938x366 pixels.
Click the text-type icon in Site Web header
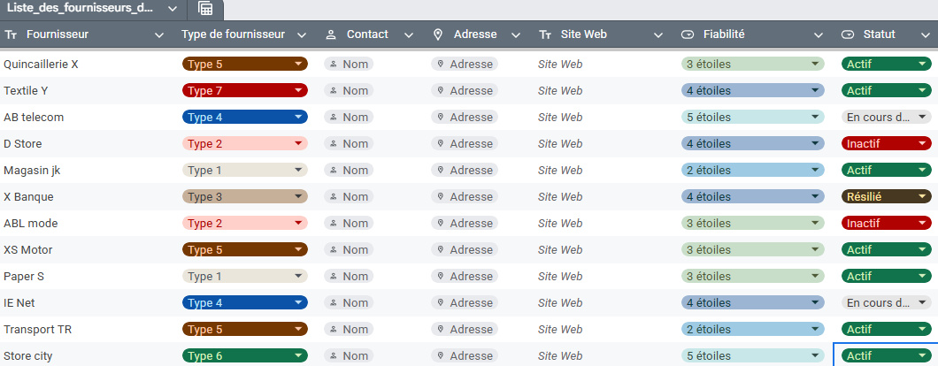(545, 34)
